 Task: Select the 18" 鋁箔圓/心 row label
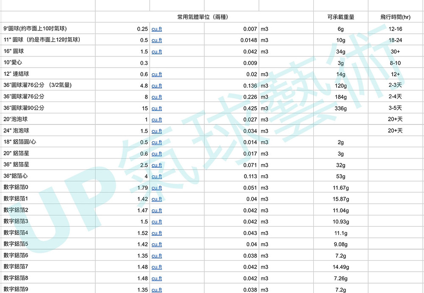point(47,141)
